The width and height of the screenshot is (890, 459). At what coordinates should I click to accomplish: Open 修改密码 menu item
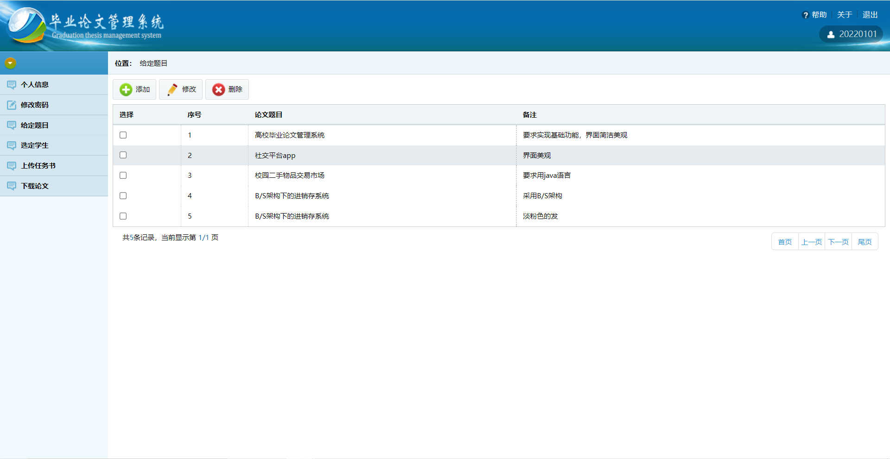pyautogui.click(x=54, y=105)
